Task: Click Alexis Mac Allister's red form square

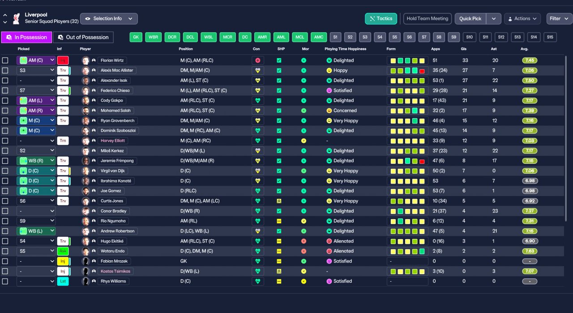Action: [422, 71]
